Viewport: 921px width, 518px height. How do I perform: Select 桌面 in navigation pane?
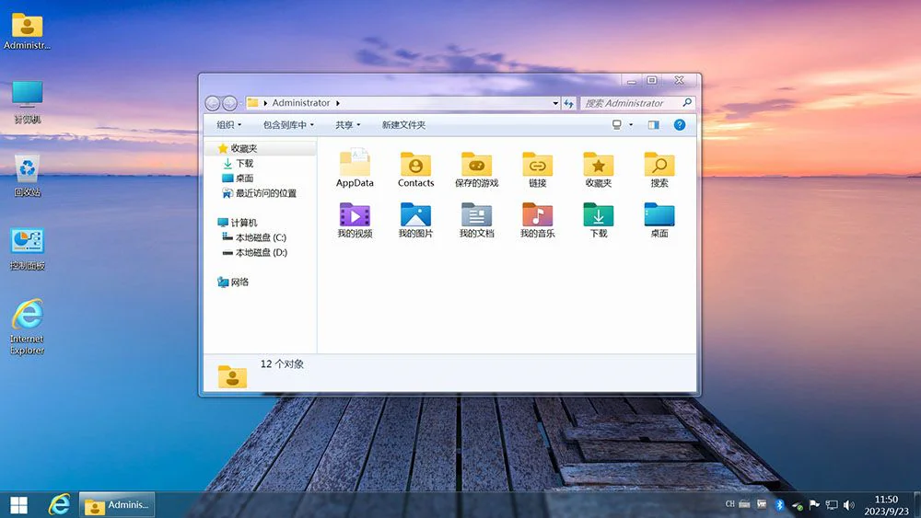pyautogui.click(x=238, y=178)
